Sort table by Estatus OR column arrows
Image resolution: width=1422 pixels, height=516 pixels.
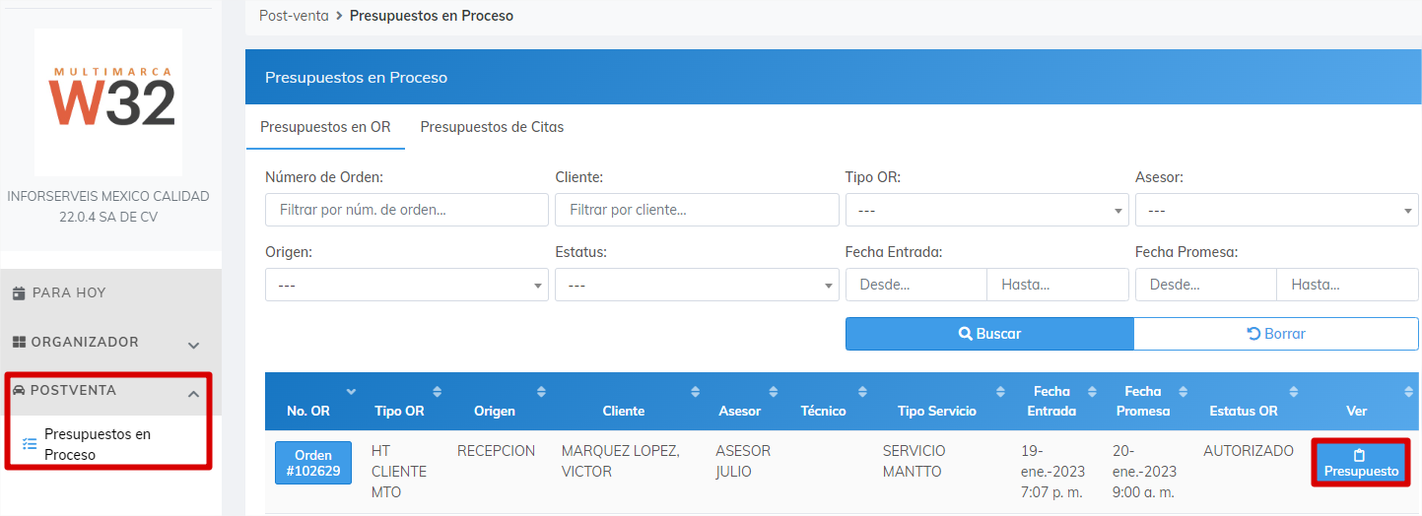coord(1294,392)
